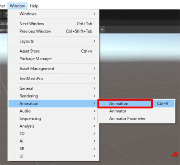
Task: Expand the Analysis submenu
Action: point(53,126)
